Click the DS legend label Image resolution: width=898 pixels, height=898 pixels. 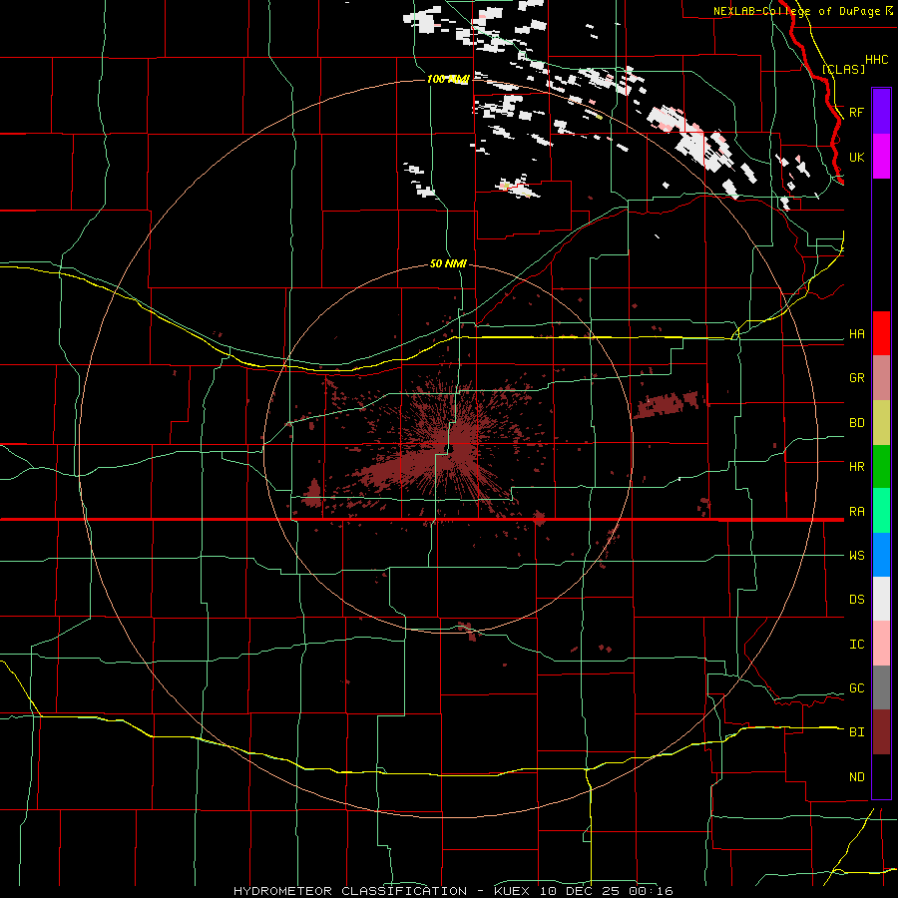tap(856, 600)
